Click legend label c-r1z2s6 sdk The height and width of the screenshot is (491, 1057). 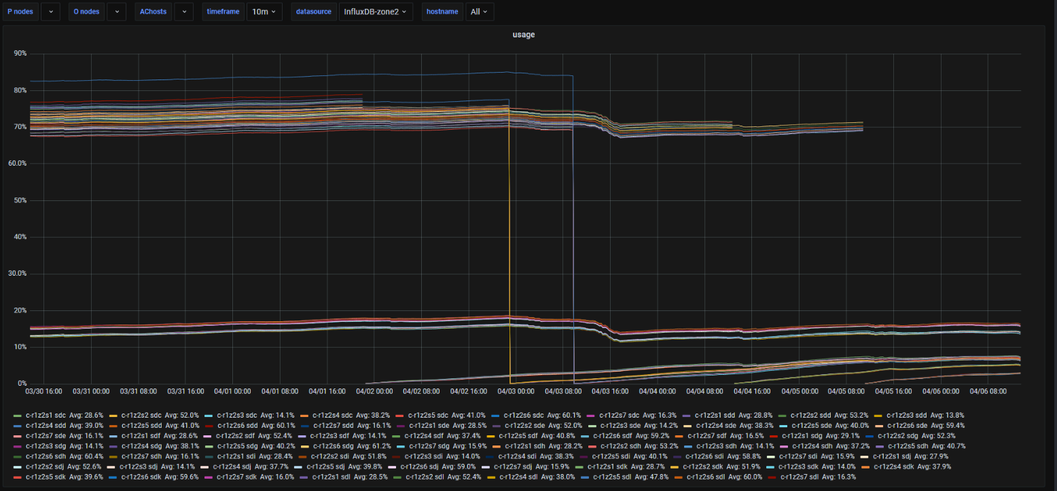pos(142,477)
